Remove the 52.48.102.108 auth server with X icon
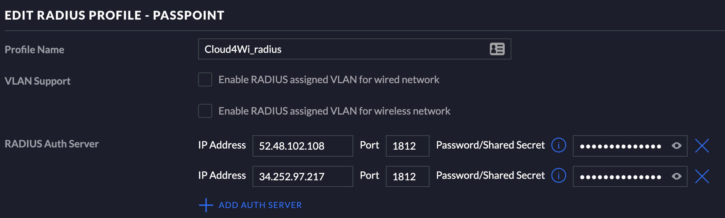 tap(702, 146)
